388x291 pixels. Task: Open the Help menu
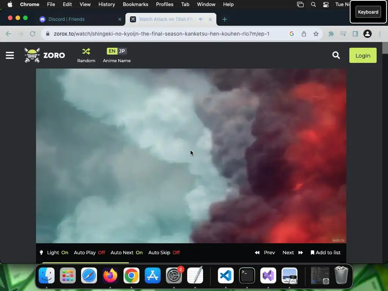228,5
